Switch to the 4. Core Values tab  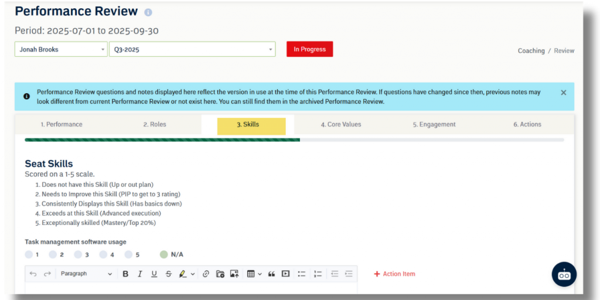click(x=340, y=124)
